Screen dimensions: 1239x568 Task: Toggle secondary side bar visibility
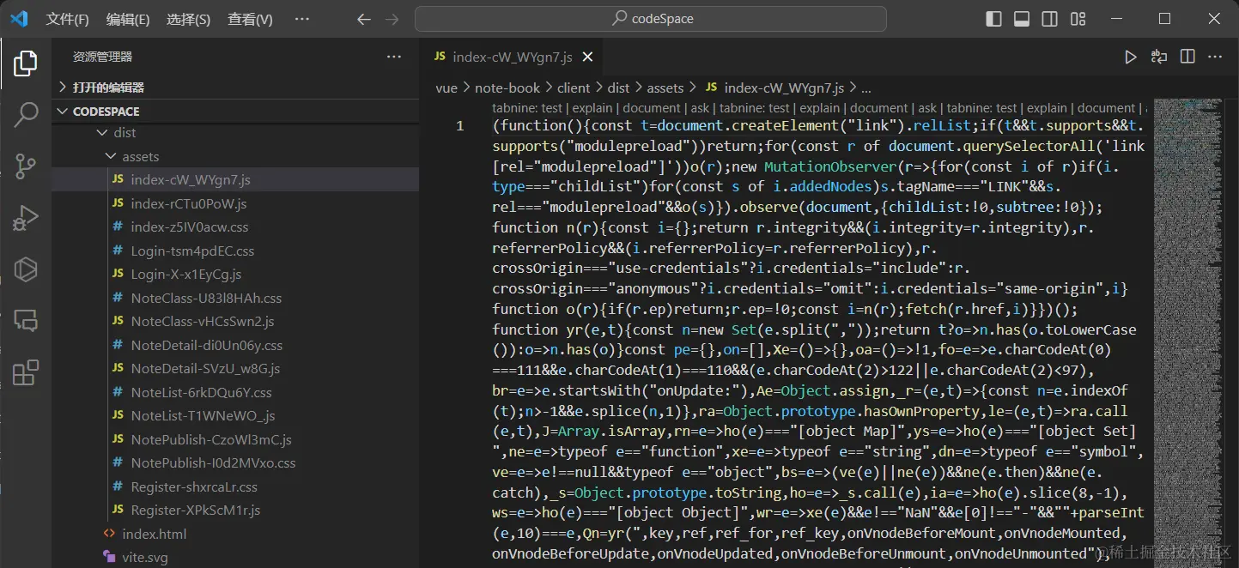coord(1050,19)
